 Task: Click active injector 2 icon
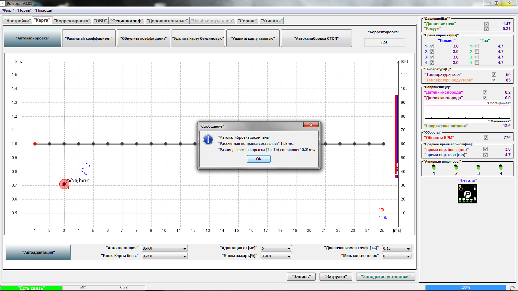456,167
